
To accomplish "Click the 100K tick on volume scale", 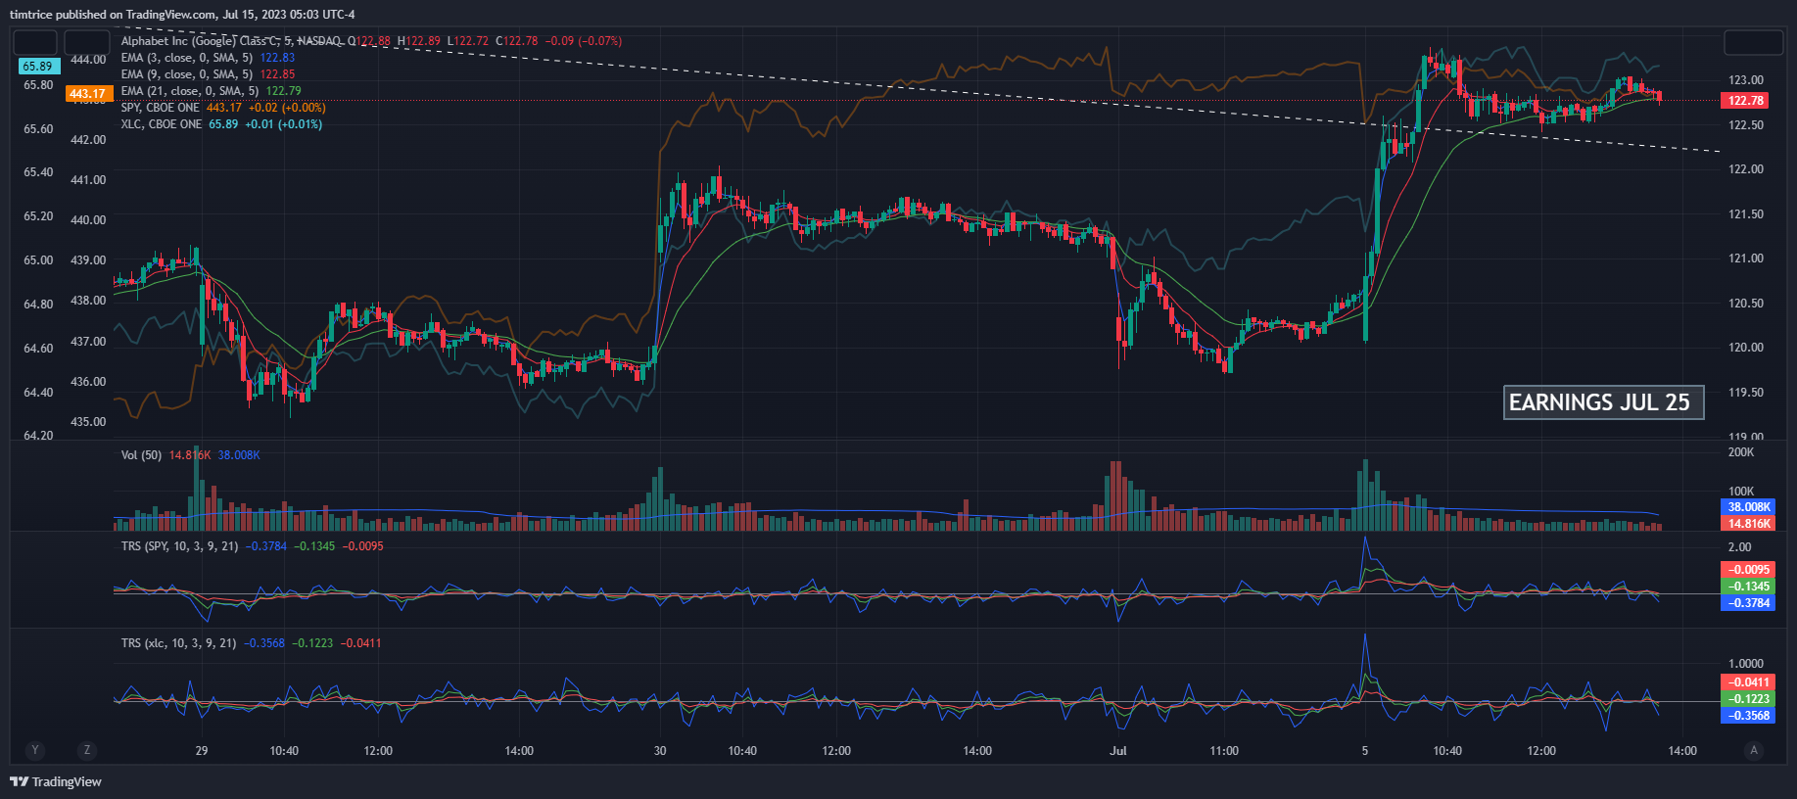I will pos(1741,492).
